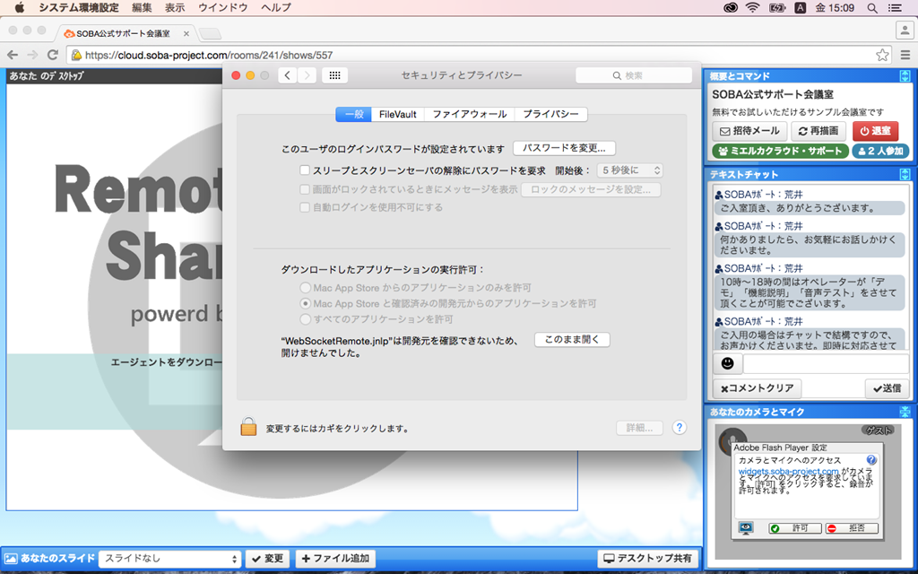The height and width of the screenshot is (574, 918).
Task: Open the Wi-Fi status menu
Action: tap(753, 7)
